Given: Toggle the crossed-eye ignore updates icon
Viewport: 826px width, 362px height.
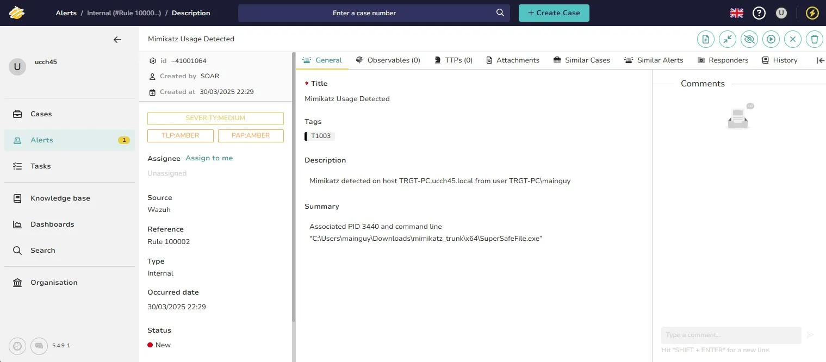Looking at the screenshot, I should click(x=749, y=39).
